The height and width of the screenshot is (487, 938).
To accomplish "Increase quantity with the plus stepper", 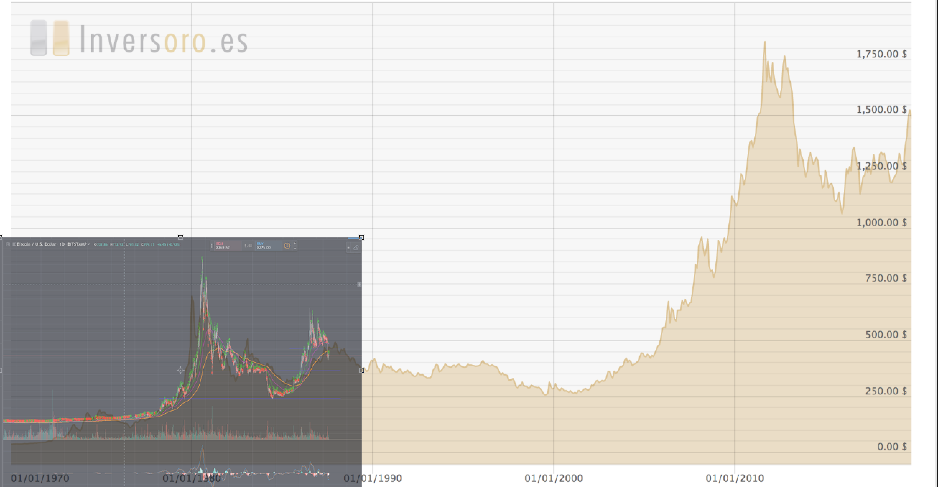I will (294, 243).
